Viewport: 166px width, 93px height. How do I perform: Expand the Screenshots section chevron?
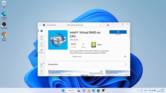[x=126, y=64]
